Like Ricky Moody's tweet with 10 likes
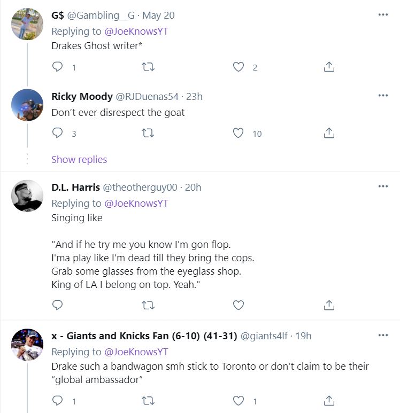 click(239, 134)
